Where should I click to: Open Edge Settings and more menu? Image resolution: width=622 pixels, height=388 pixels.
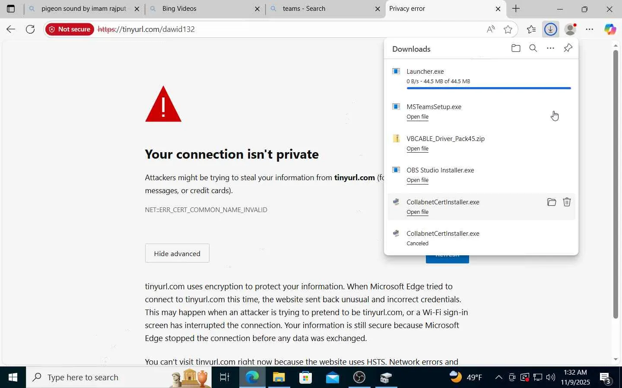pos(590,29)
